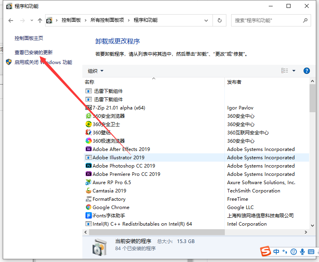Image resolution: width=319 pixels, height=262 pixels.
Task: Open the Sogou emoji smiley panel
Action: tap(294, 252)
